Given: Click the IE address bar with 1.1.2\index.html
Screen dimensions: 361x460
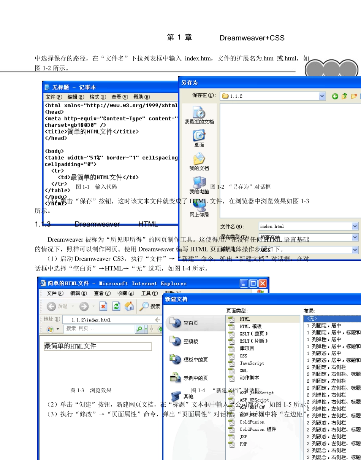Looking at the screenshot, I should (112, 320).
